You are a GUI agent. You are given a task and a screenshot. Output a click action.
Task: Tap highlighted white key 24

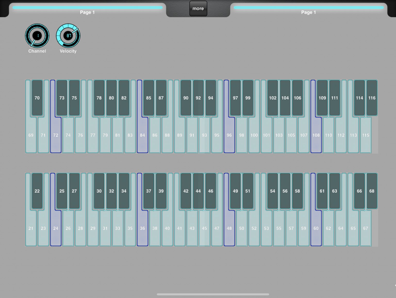pyautogui.click(x=56, y=228)
